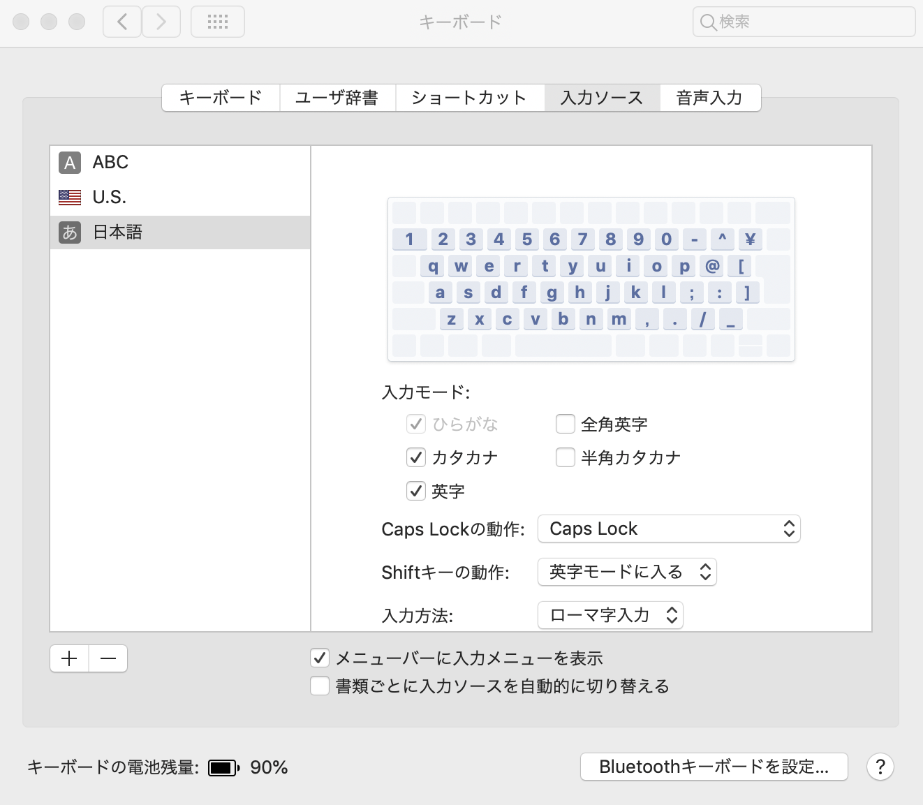Remove input source with minus button
The width and height of the screenshot is (923, 805).
pyautogui.click(x=108, y=658)
